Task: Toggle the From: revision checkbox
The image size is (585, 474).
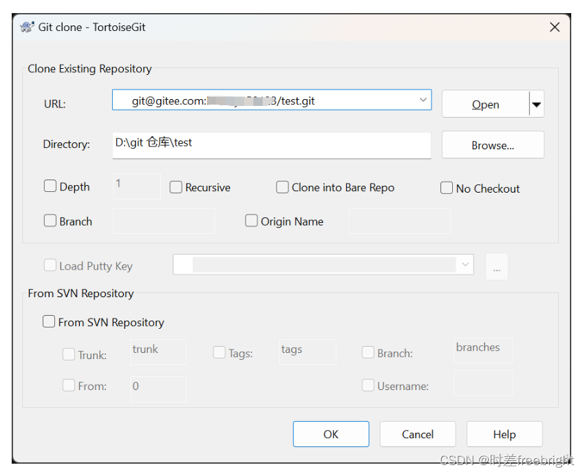Action: click(x=69, y=385)
